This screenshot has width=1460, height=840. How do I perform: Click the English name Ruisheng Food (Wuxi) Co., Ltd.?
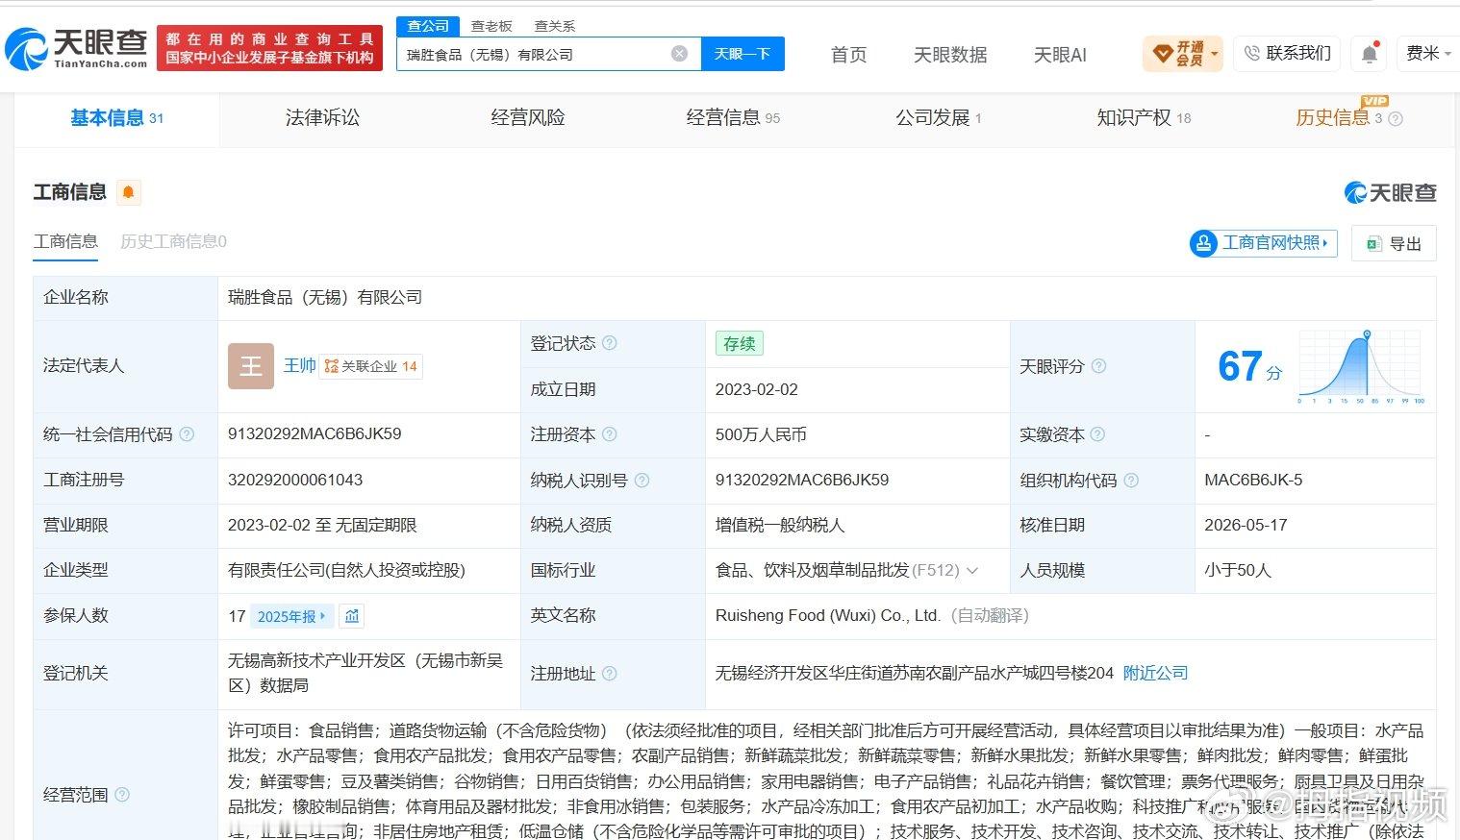[x=828, y=615]
